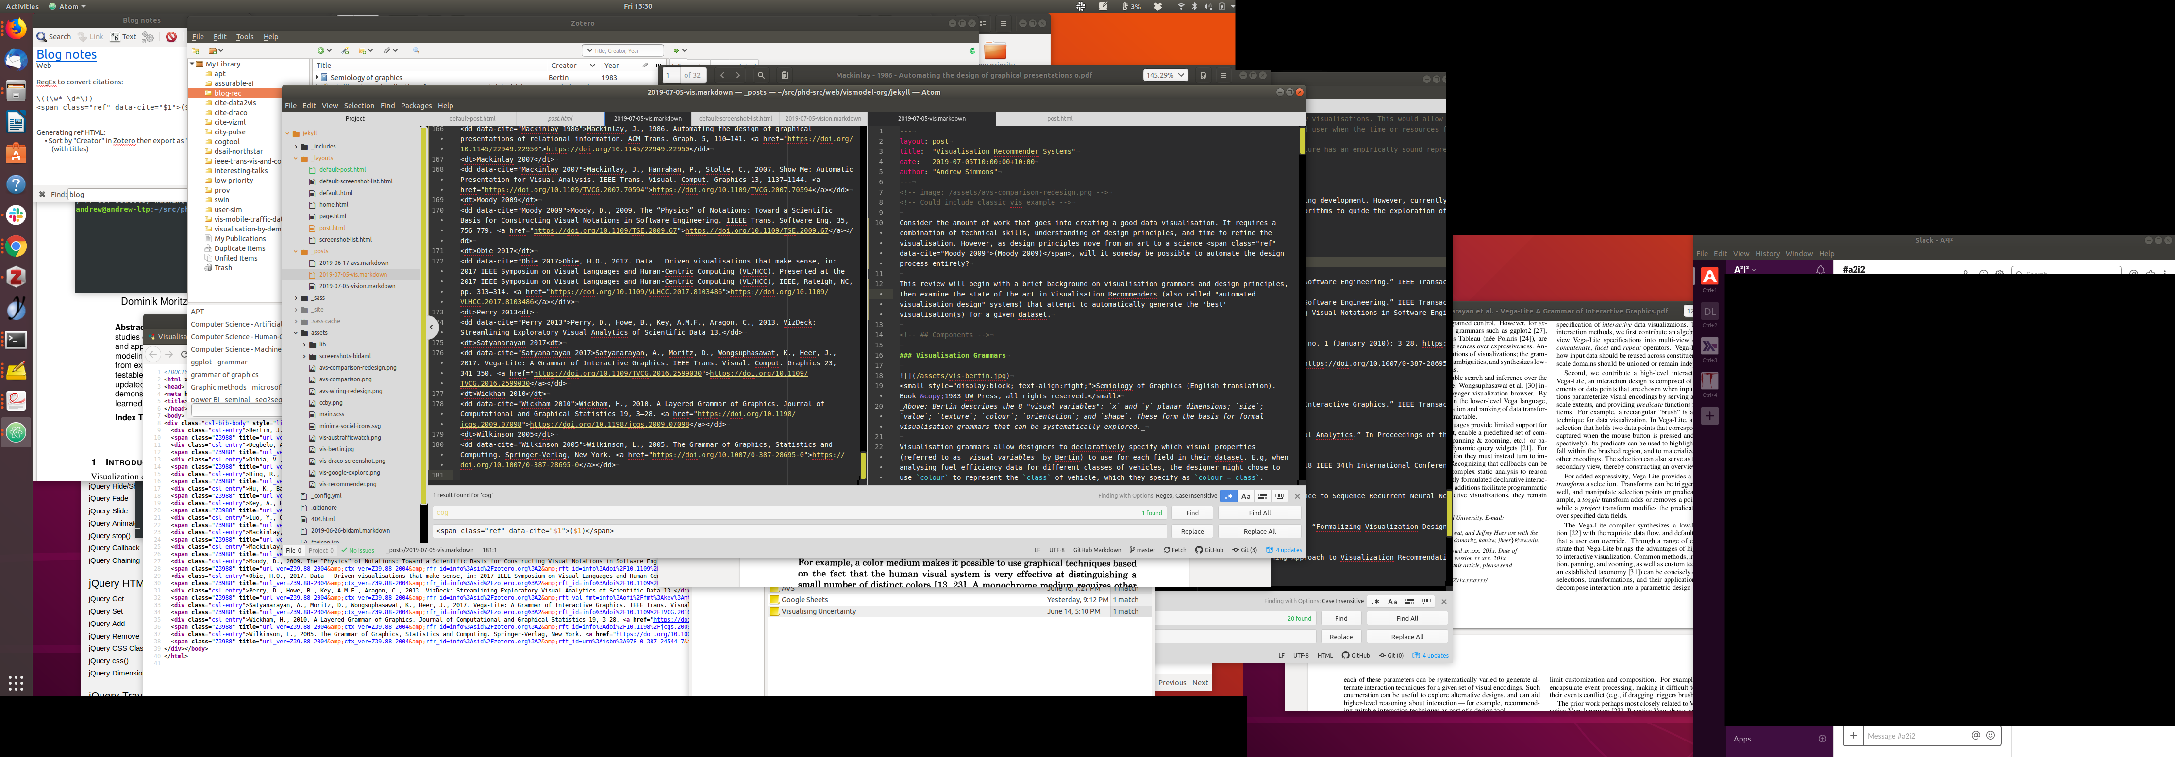Toggle the Match Case (Aa) find option

(x=1245, y=496)
